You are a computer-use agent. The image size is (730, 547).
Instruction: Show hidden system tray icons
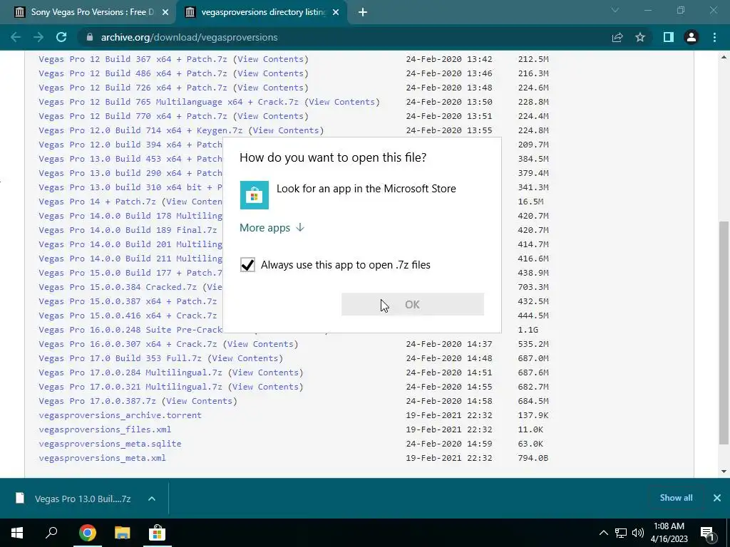pyautogui.click(x=603, y=533)
